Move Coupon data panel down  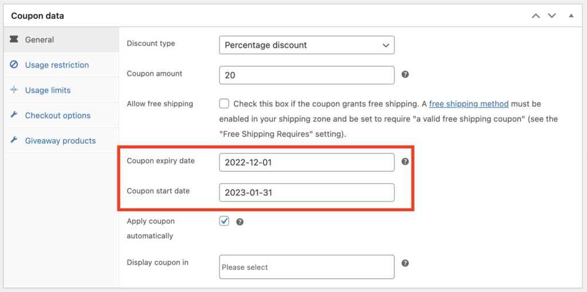click(x=553, y=16)
